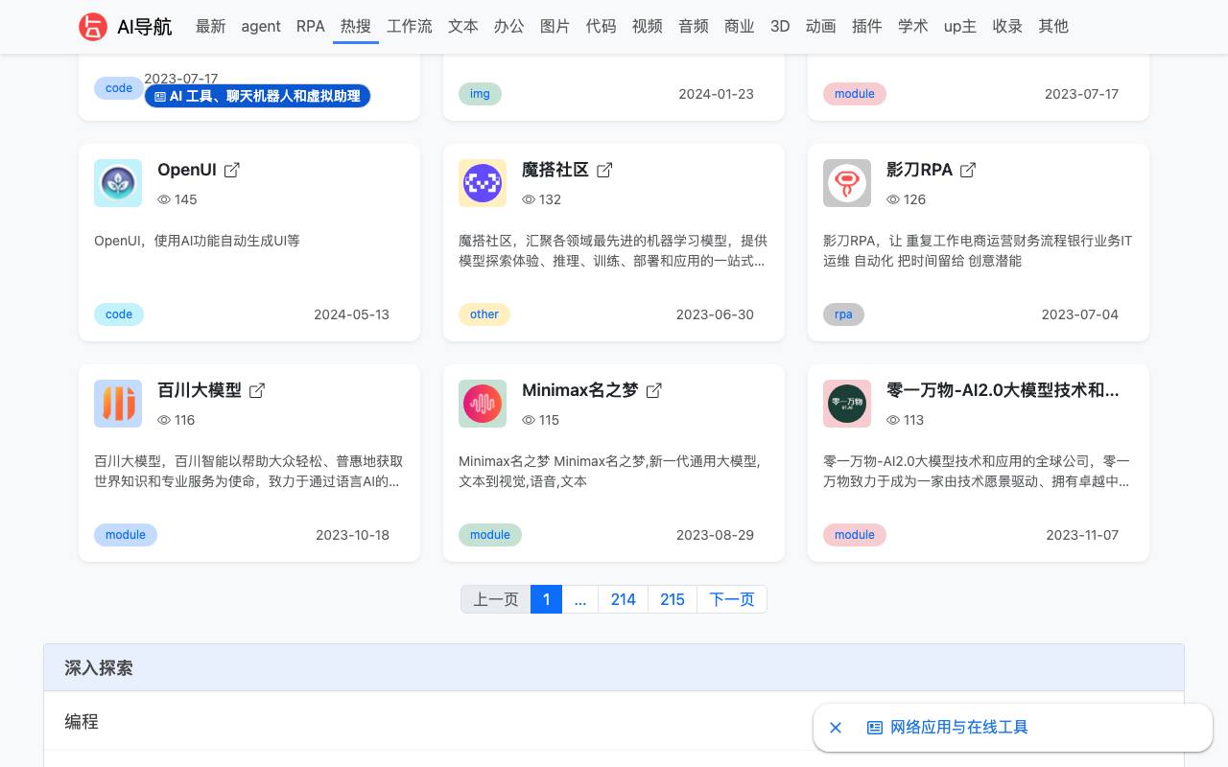Open the 魔搭社区 external link icon
This screenshot has height=767, width=1228.
pos(604,170)
